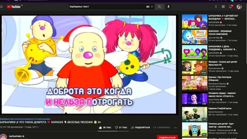
Task: Click the magnifier search button
Action: [x=159, y=7]
